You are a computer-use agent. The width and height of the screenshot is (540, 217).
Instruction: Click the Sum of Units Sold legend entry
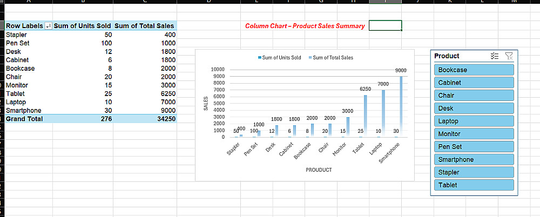click(x=280, y=58)
